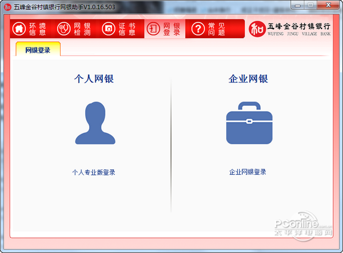Click the house icon for 环境信息
The height and width of the screenshot is (253, 343).
click(x=19, y=29)
